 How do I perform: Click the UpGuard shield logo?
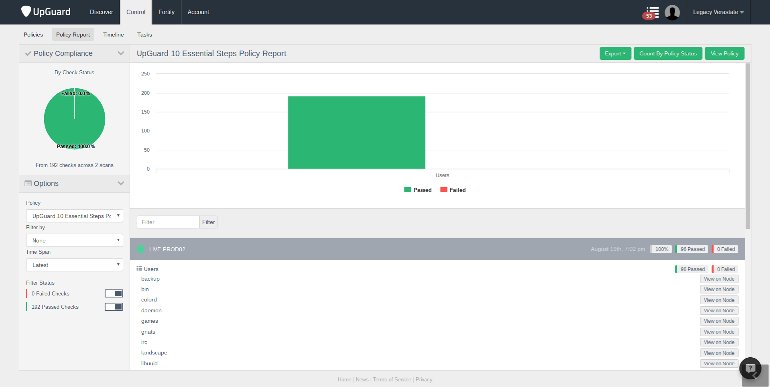(26, 11)
